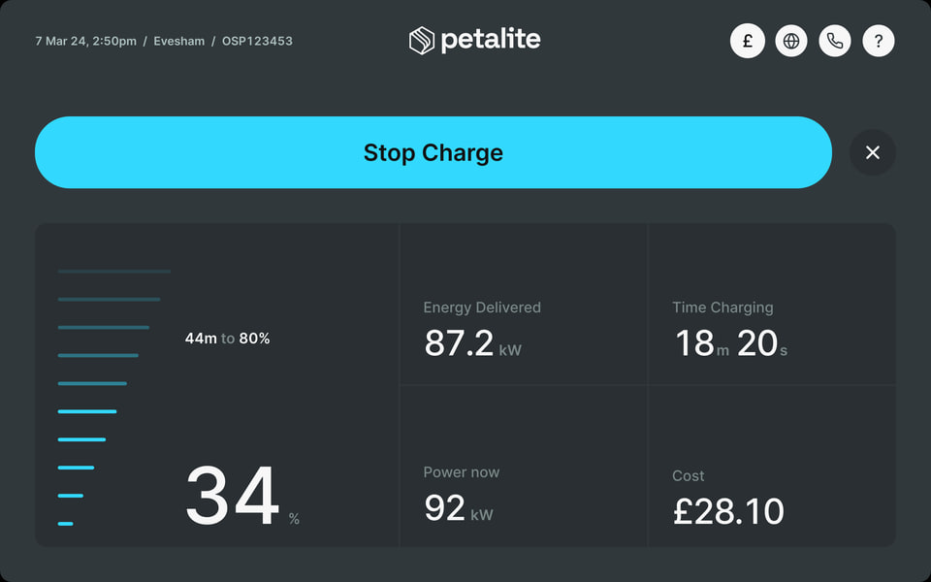The height and width of the screenshot is (582, 931).
Task: Stop the charging session with Stop Charge
Action: coord(433,152)
